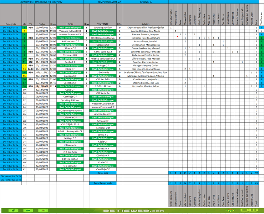Image resolution: width=264 pixels, height=214 pixels.
Task: Select the Sevilla F C visitor cell in matchday 32
Action: coord(103,135)
